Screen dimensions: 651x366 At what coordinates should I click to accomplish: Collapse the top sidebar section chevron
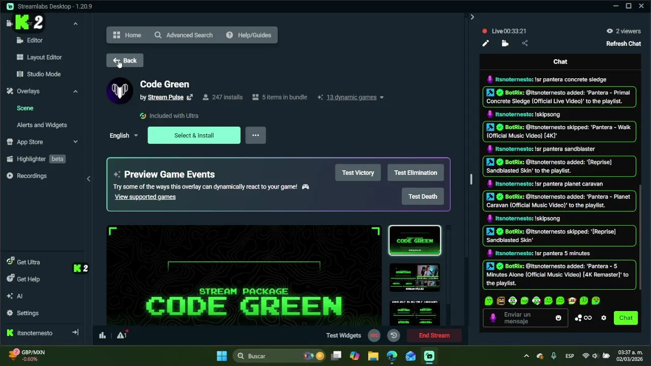[75, 23]
